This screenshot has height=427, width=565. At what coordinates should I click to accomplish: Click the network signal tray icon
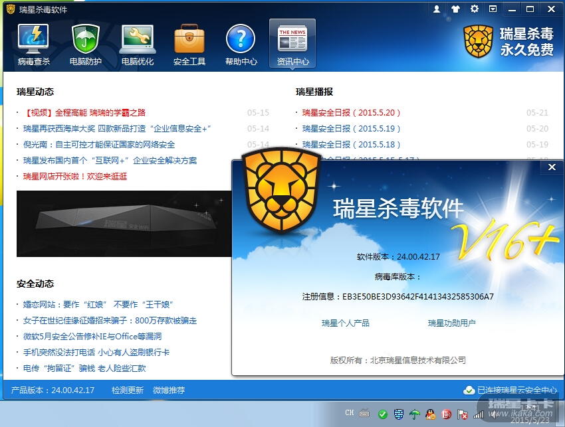(x=479, y=415)
